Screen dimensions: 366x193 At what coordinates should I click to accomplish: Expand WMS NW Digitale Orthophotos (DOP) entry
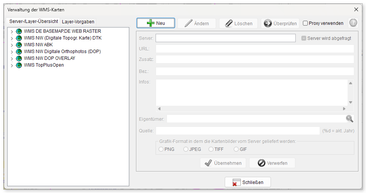pyautogui.click(x=12, y=52)
